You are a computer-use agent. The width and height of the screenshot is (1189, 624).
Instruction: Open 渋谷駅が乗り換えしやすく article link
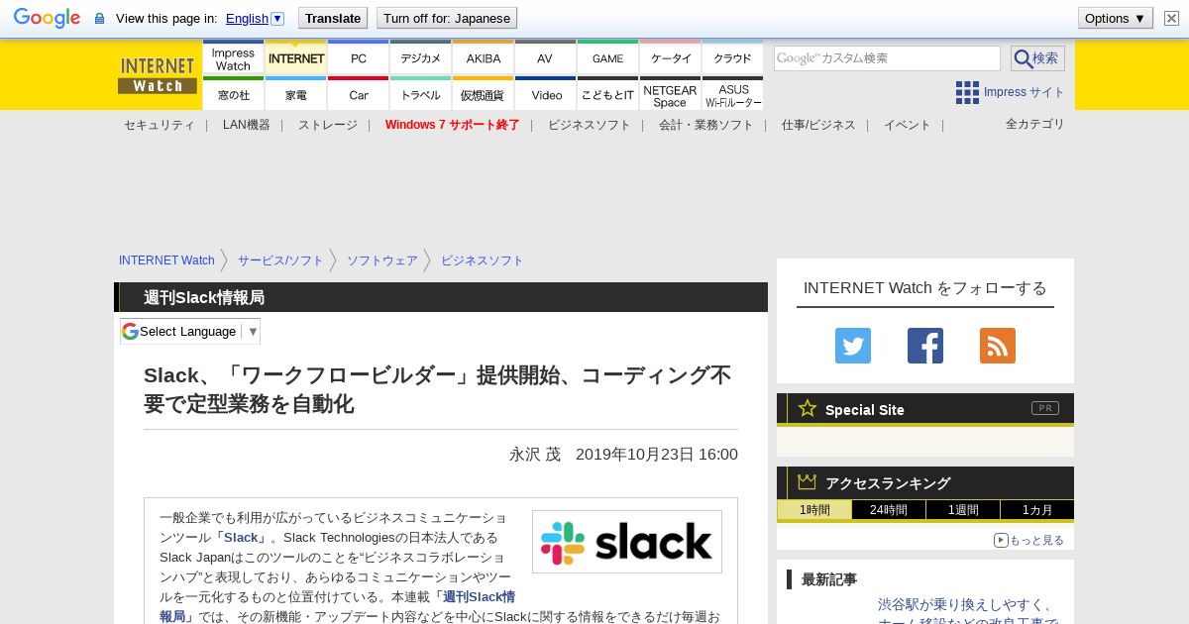pos(968,612)
